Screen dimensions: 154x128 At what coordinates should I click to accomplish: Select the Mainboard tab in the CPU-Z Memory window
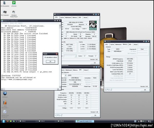[118, 44]
